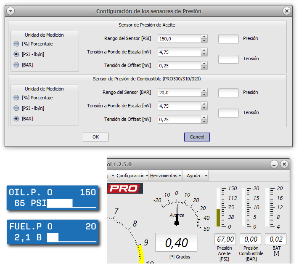Image resolution: width=299 pixels, height=269 pixels.
Task: Decrease oil full-scale voltage value
Action: coord(204,54)
